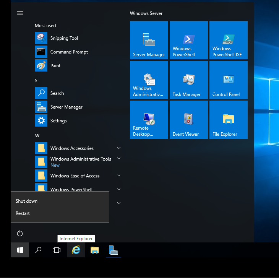Open the Event Viewer tile
279x278 pixels.
tap(188, 120)
